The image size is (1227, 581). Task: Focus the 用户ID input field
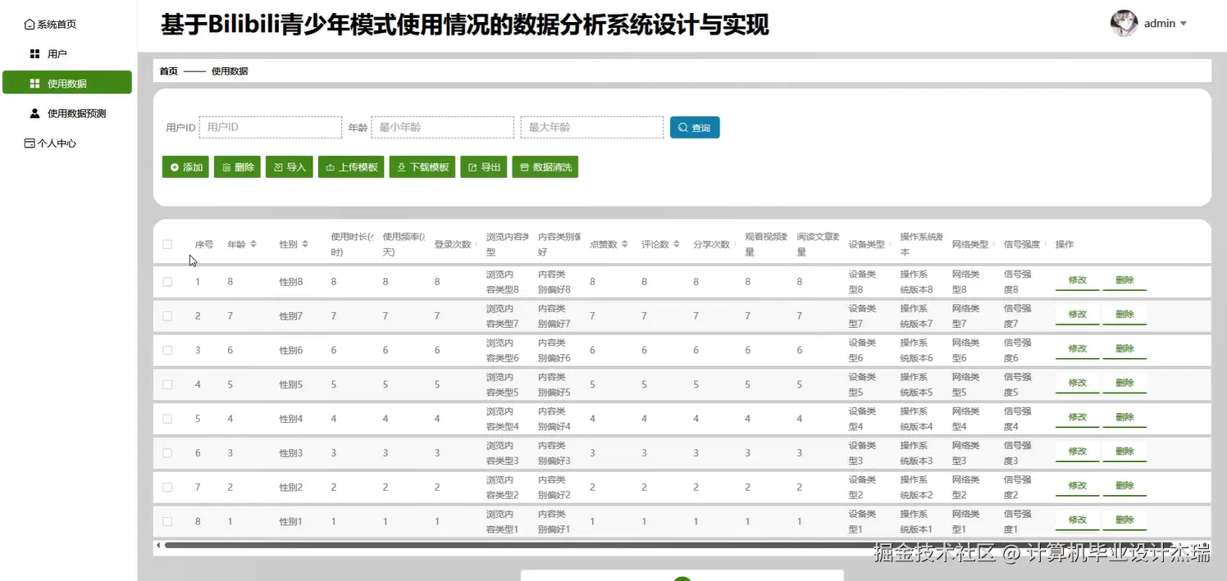pos(271,128)
